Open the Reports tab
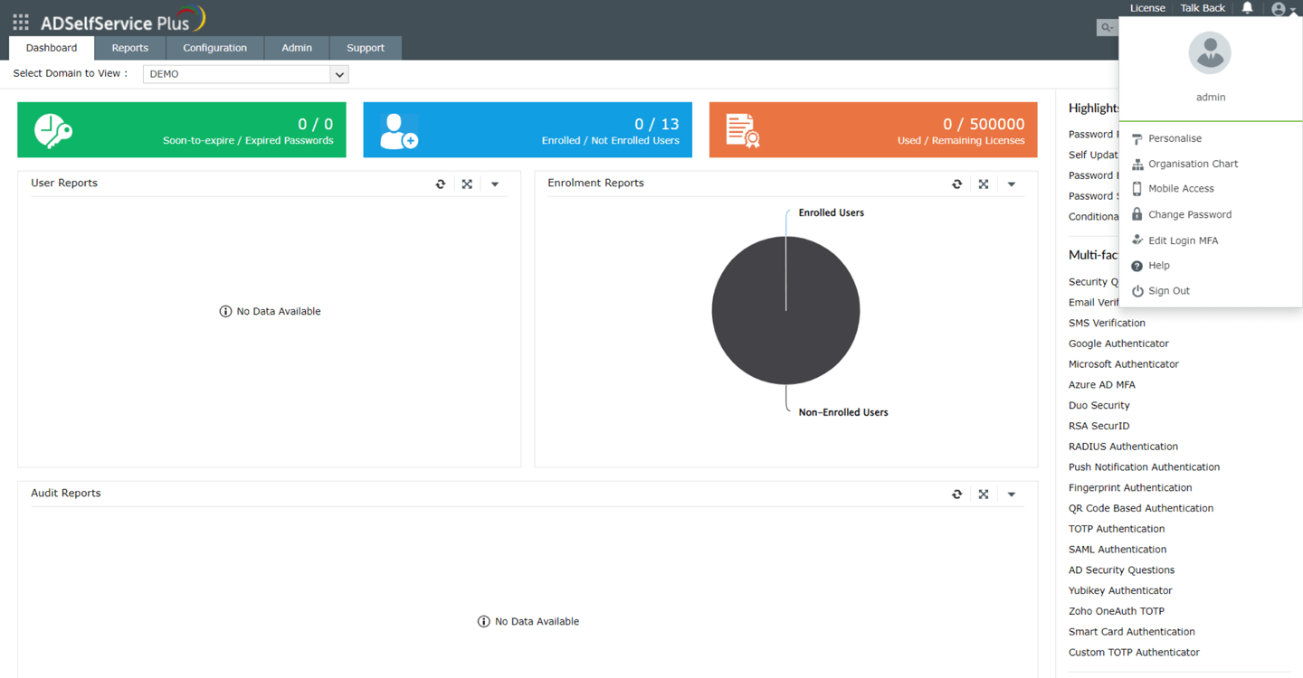 pos(130,48)
